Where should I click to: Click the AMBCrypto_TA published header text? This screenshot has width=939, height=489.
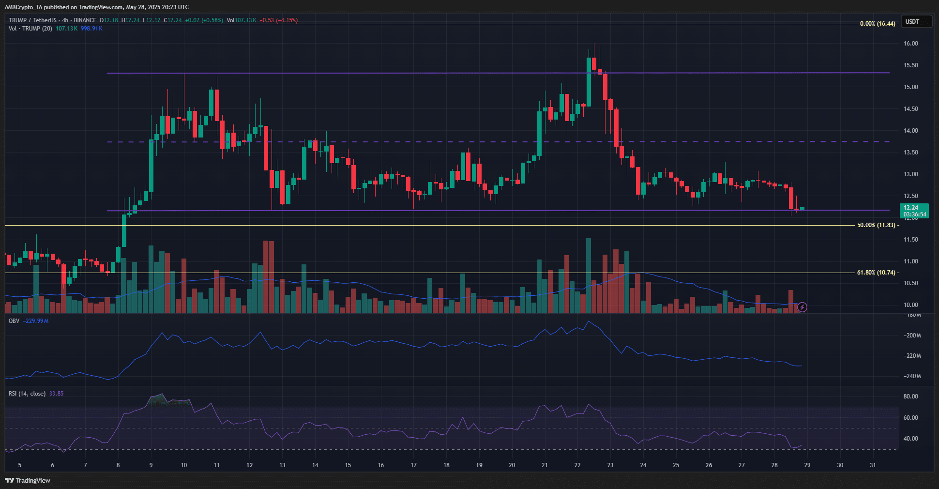97,7
